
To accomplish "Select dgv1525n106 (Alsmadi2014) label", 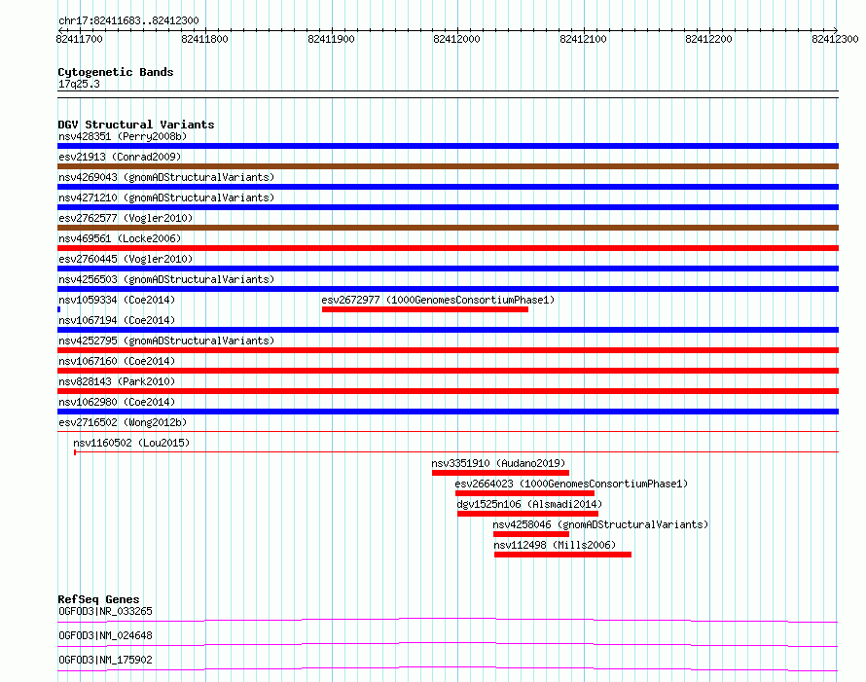I will 529,504.
